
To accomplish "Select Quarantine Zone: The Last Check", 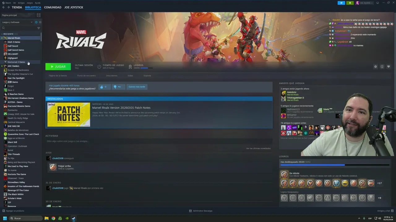I will pos(23,134).
